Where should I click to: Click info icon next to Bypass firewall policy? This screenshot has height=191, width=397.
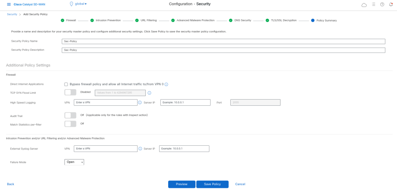tap(166, 84)
